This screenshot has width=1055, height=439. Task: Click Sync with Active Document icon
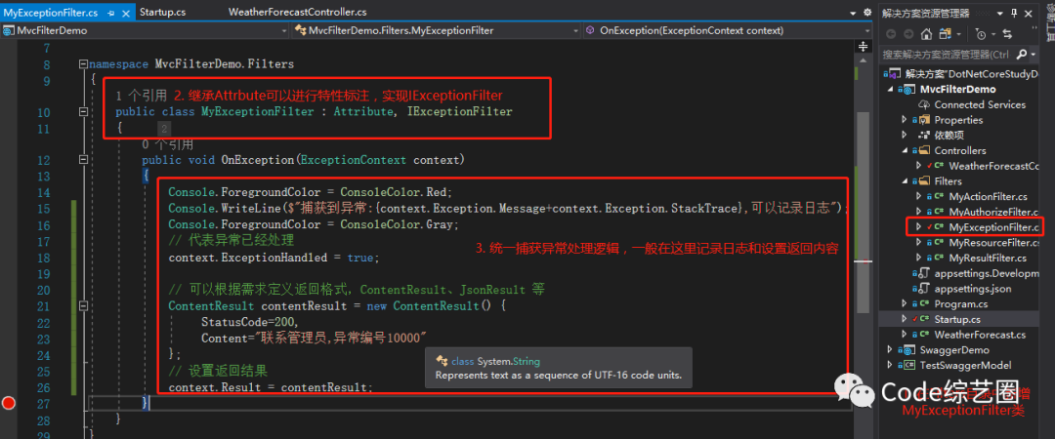(x=1007, y=33)
